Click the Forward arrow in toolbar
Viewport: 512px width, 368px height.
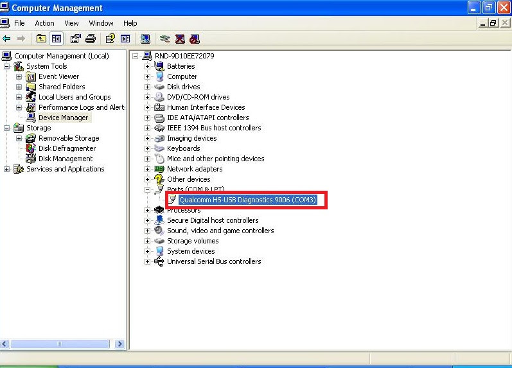pyautogui.click(x=21, y=39)
